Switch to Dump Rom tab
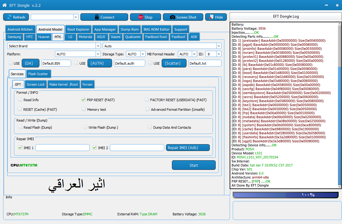Viewport: 342px width, 224px height. [129, 29]
